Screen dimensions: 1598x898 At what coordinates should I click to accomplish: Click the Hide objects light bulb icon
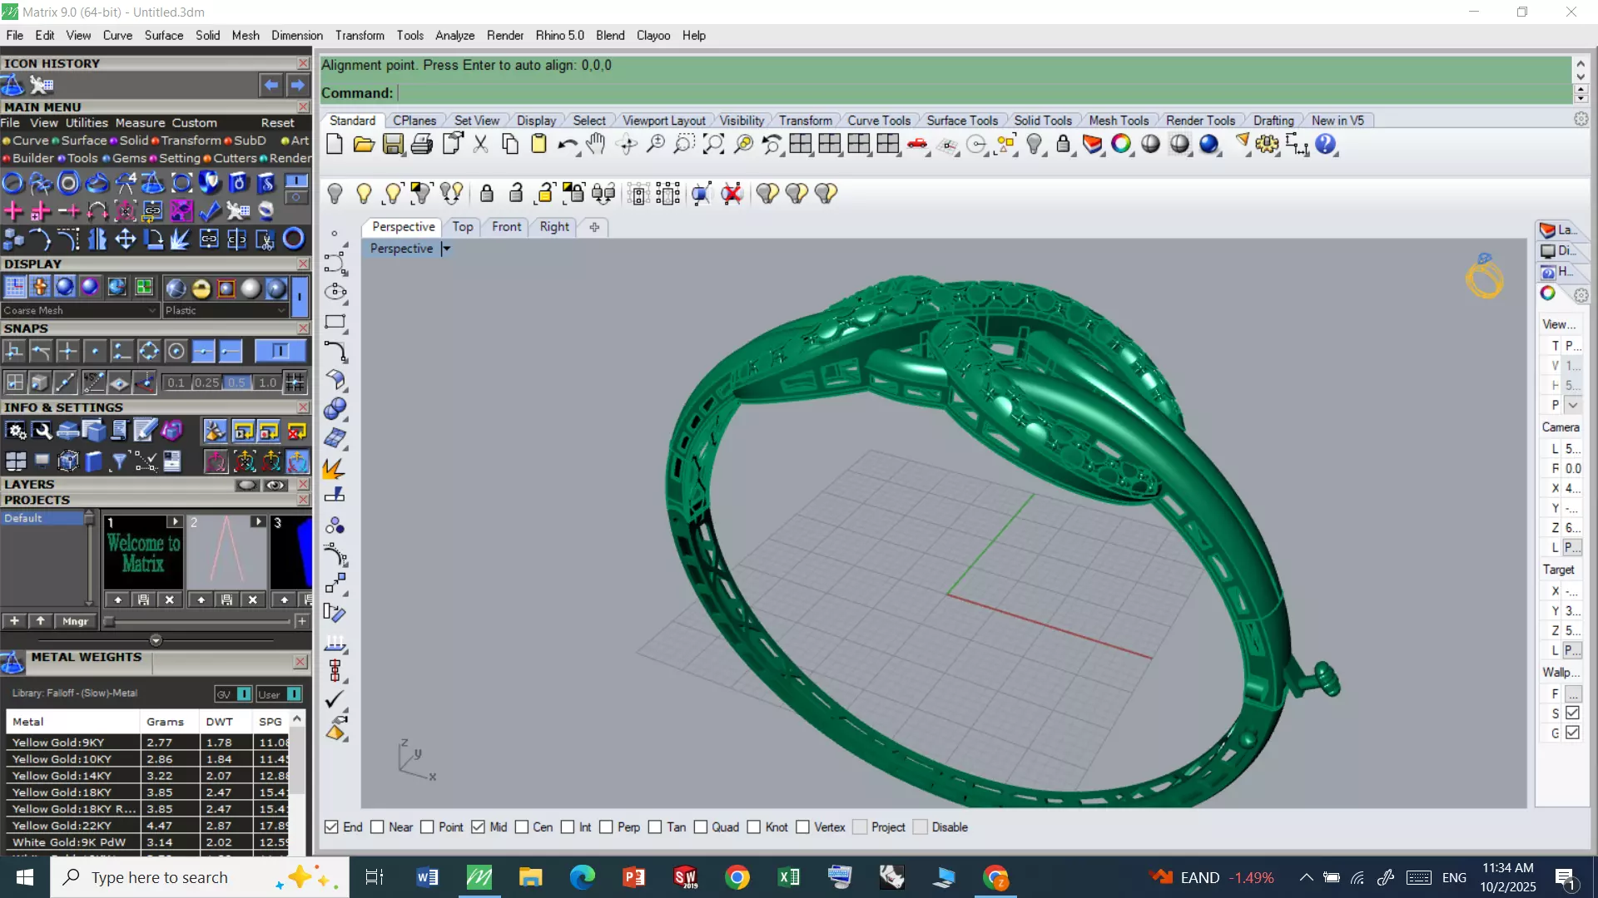click(x=335, y=194)
